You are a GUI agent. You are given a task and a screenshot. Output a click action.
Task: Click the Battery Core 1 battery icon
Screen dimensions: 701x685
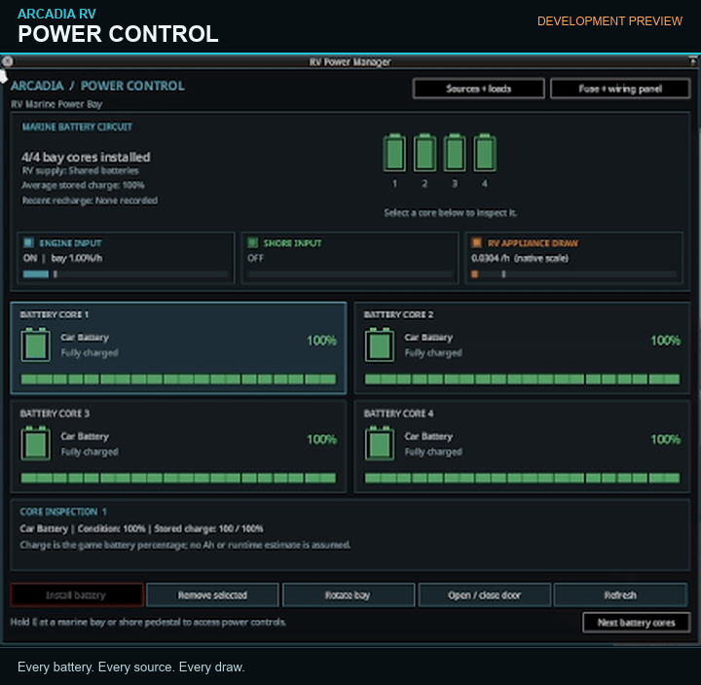35,344
